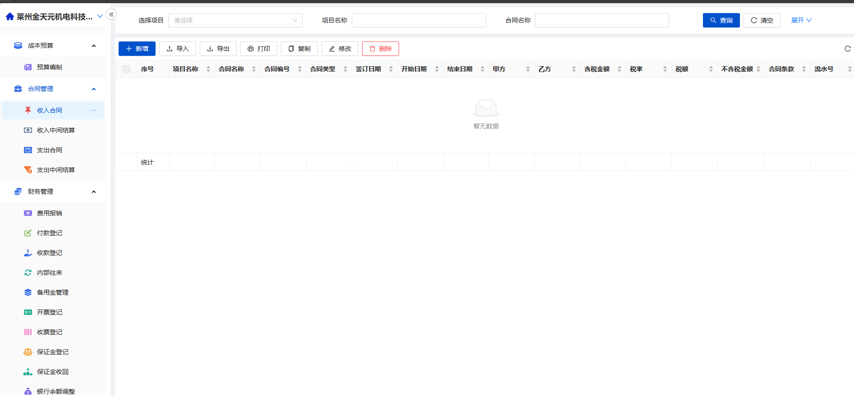This screenshot has height=396, width=854.
Task: Focus the 合同名称 input field
Action: click(601, 20)
